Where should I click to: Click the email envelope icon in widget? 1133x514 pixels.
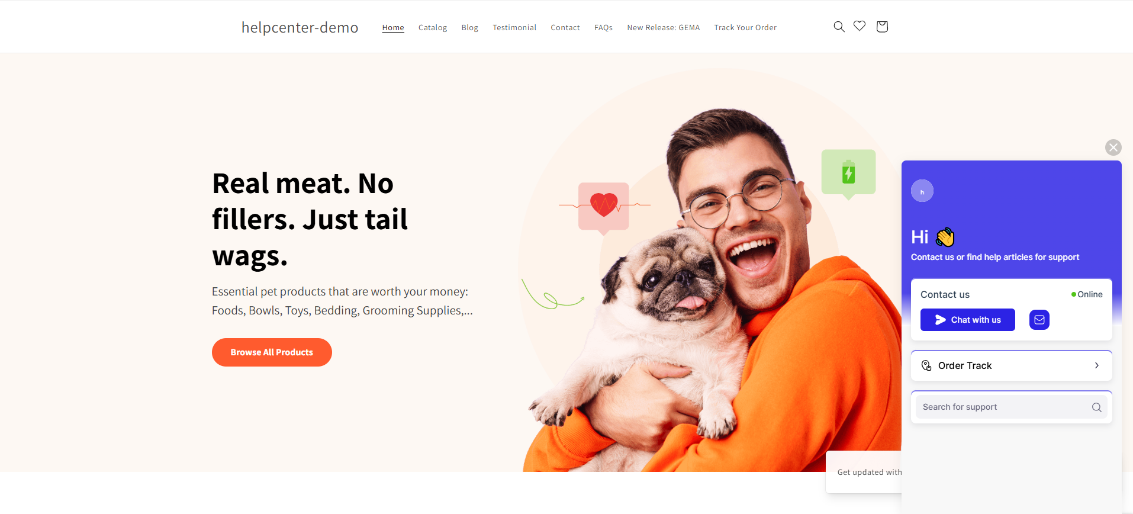[1039, 320]
